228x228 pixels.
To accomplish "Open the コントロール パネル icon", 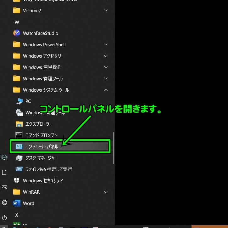I will (19, 146).
